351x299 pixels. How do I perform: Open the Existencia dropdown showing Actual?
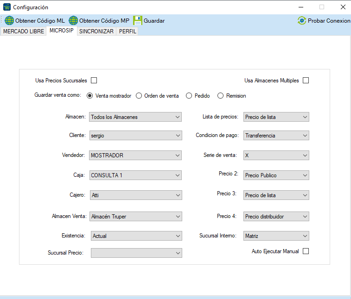[x=136, y=236]
